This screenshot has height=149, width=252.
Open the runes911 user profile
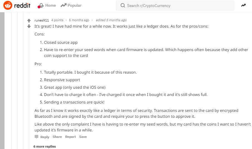pyautogui.click(x=42, y=20)
